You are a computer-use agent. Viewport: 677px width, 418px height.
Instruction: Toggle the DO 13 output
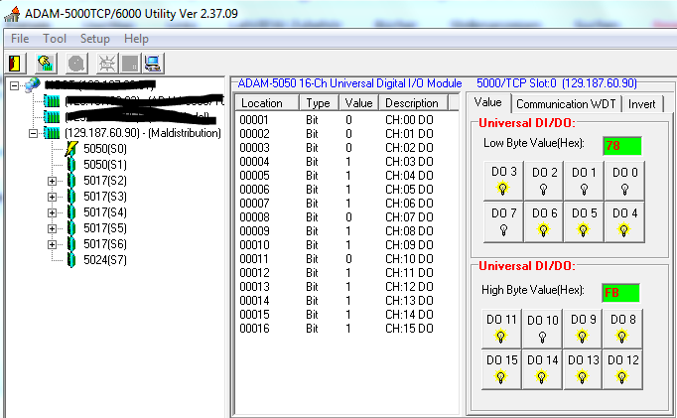point(583,369)
